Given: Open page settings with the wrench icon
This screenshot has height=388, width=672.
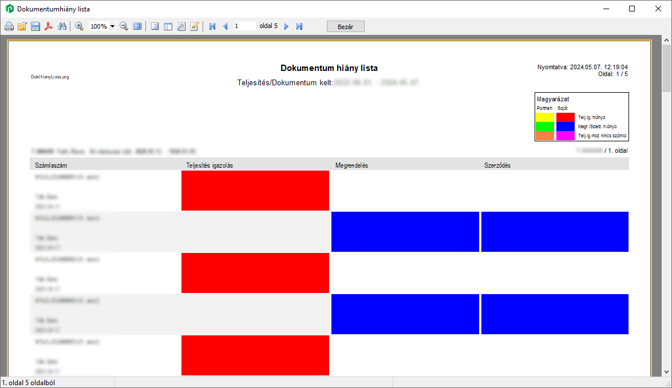Looking at the screenshot, I should pos(181,26).
